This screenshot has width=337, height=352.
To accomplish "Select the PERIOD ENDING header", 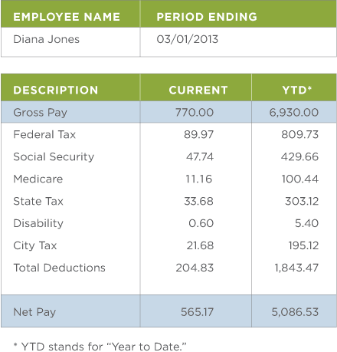I will click(x=207, y=17).
